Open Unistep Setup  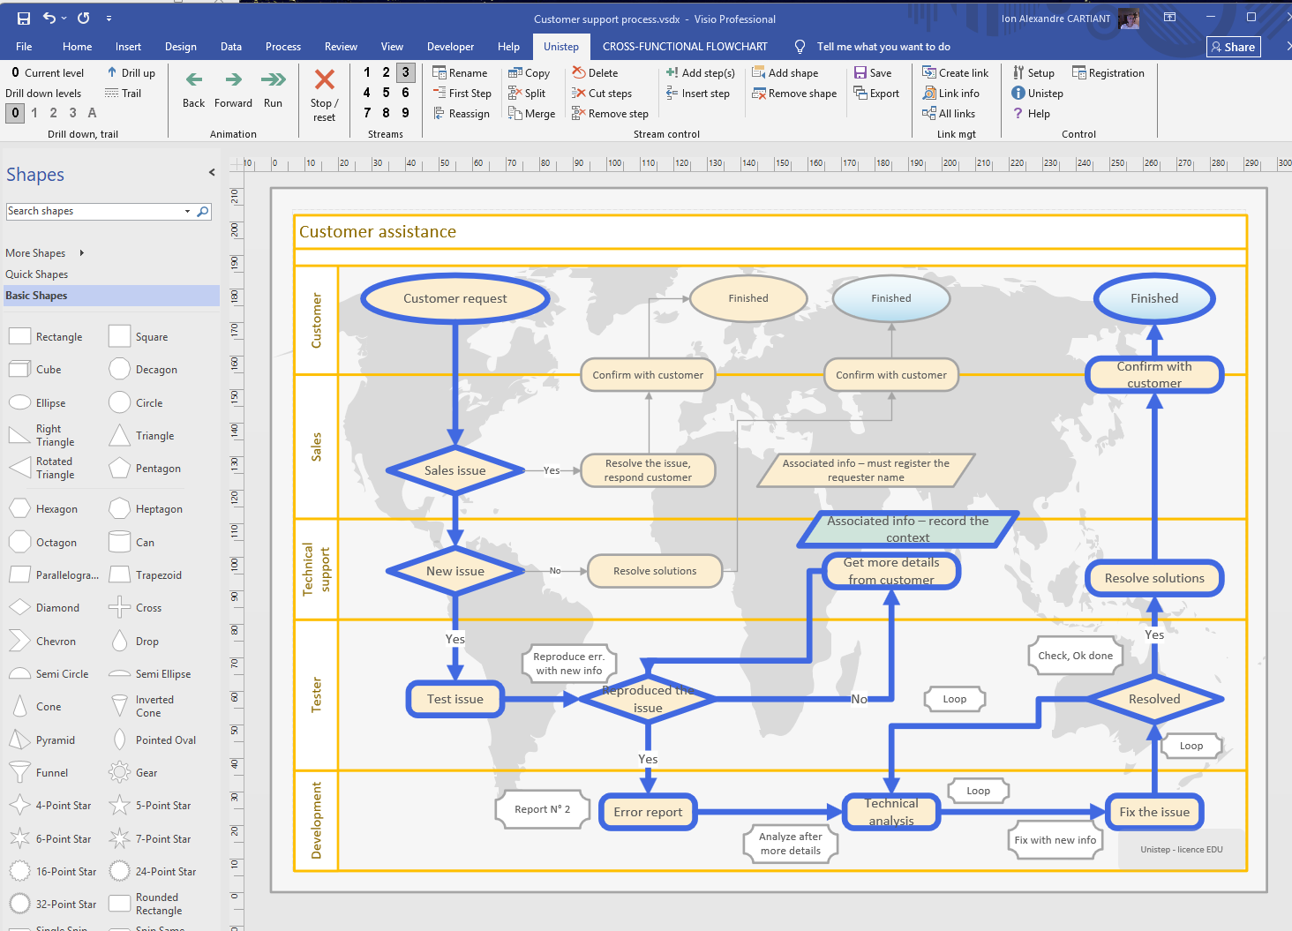coord(1018,72)
